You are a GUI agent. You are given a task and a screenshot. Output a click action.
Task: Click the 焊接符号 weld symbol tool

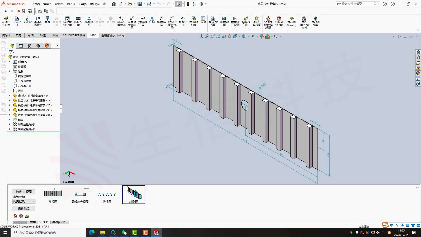pos(143,21)
